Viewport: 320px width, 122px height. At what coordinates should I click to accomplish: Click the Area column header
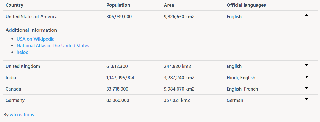pyautogui.click(x=169, y=5)
